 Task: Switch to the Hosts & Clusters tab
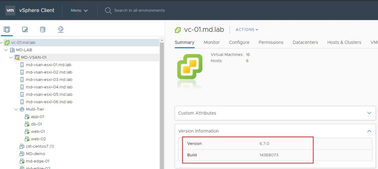click(x=344, y=42)
